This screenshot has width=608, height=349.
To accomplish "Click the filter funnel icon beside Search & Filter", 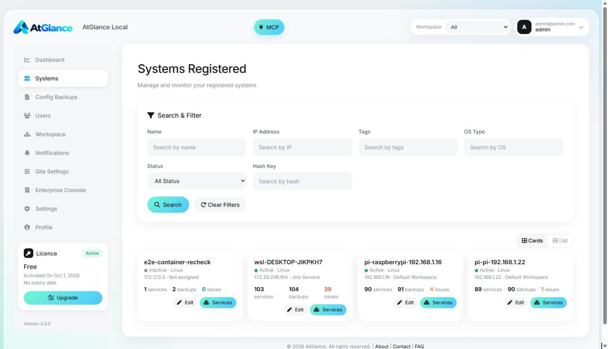I will point(151,115).
